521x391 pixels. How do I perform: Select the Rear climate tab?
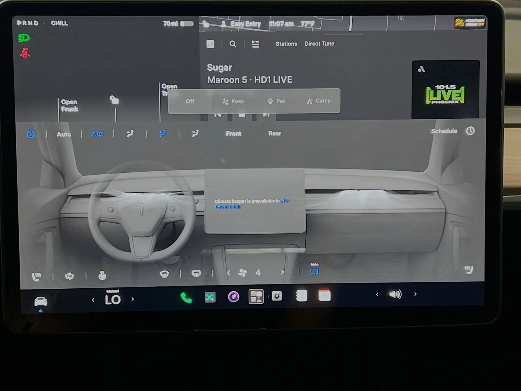click(x=275, y=133)
